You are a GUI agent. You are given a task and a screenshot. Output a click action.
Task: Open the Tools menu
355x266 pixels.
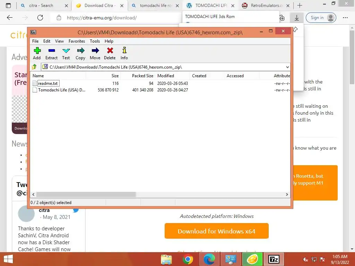(x=95, y=41)
